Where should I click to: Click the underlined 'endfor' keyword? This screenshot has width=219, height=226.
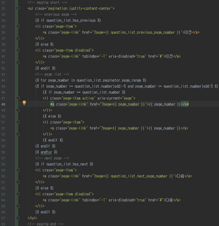(x=46, y=152)
